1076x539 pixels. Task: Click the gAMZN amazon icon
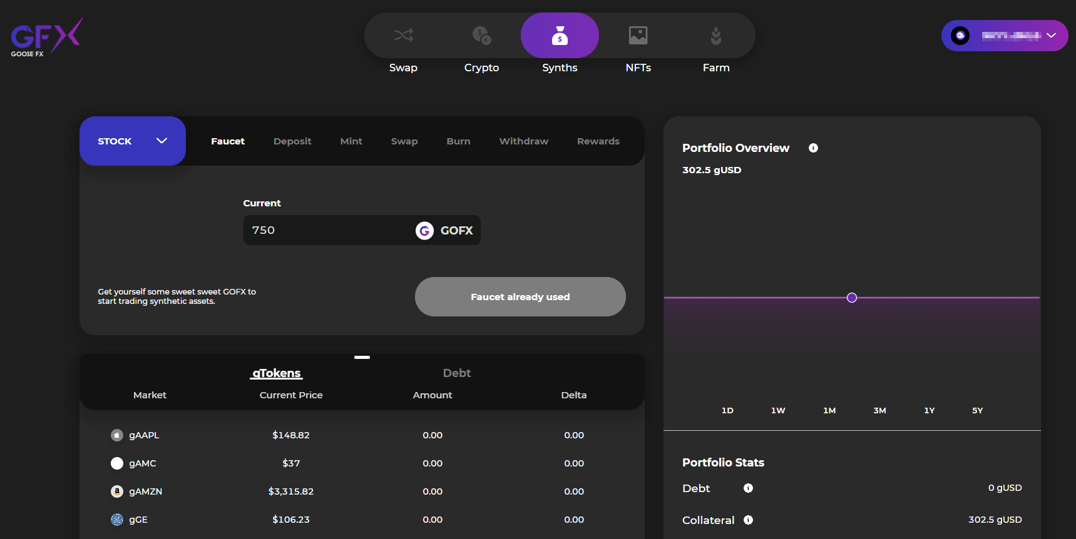[117, 491]
